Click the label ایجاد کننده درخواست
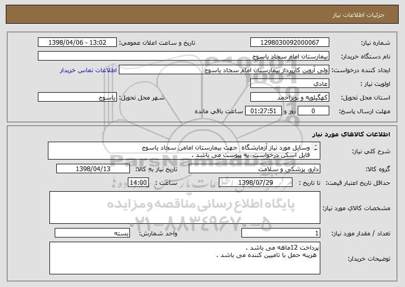Screen dimensions: 405x287 (x=361, y=70)
